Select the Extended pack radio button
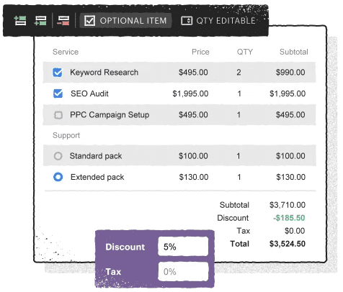 (x=58, y=177)
